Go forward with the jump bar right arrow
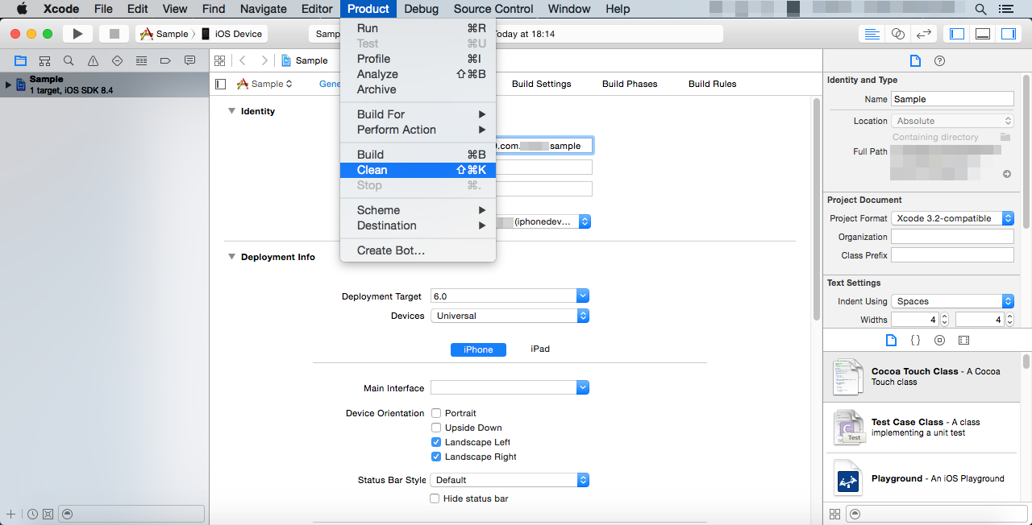 (264, 60)
